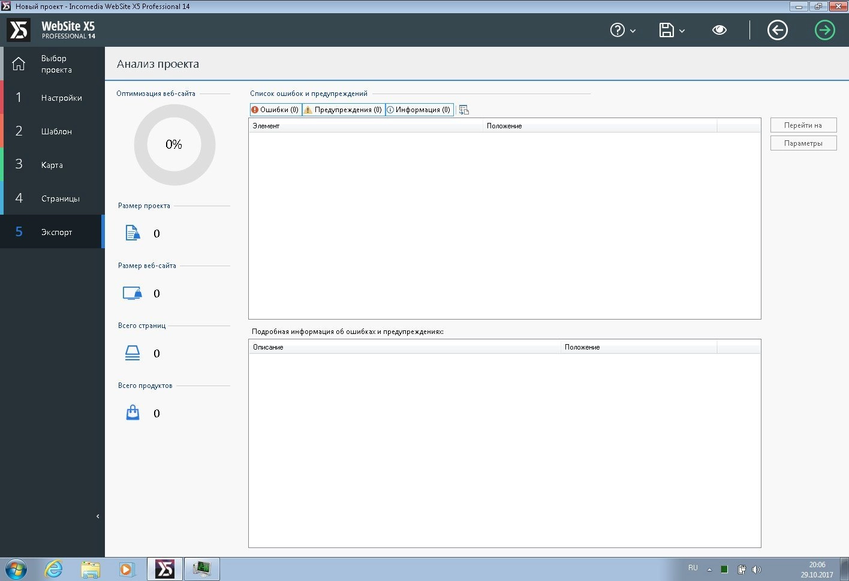Sort errors by Элемент column header
The width and height of the screenshot is (849, 581).
tap(366, 126)
